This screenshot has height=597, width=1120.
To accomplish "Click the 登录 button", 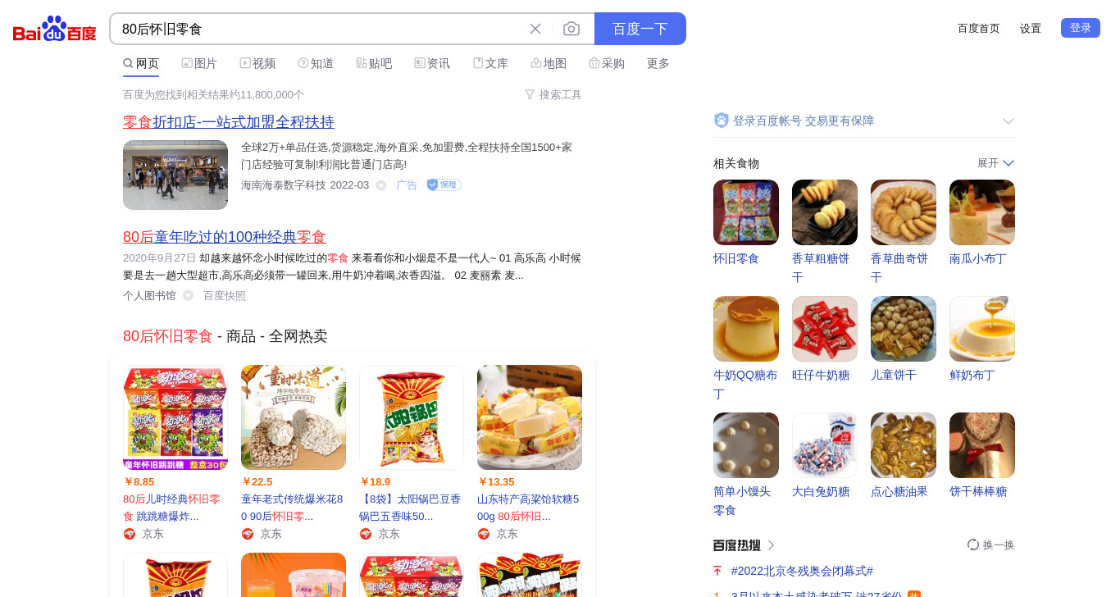I will tap(1081, 28).
